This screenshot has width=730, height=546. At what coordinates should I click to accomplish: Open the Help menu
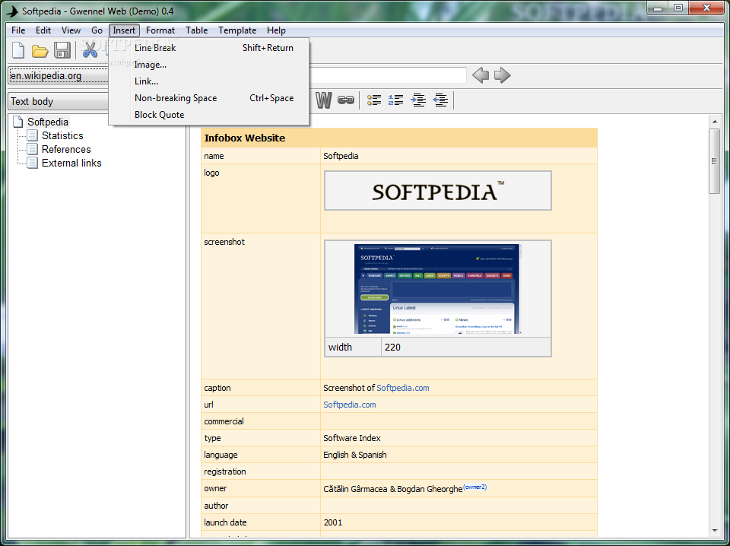click(276, 30)
